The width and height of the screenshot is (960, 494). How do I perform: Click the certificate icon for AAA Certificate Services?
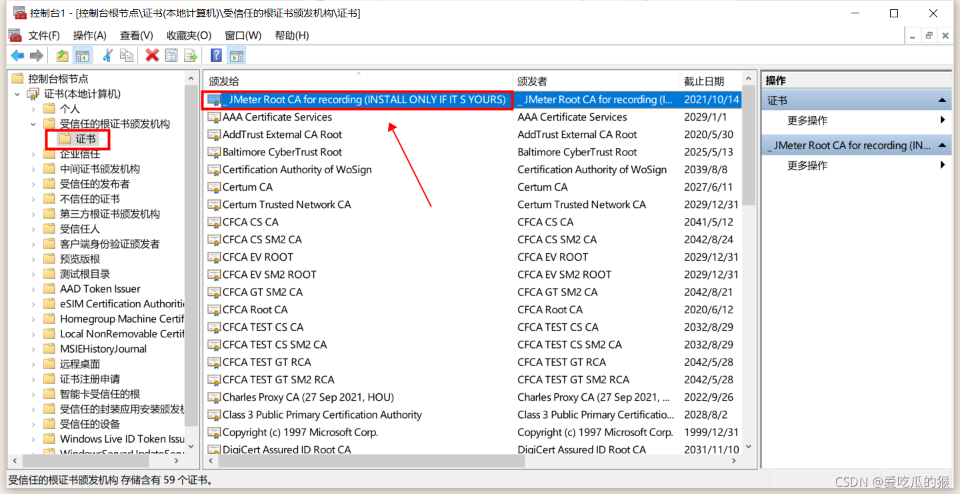coord(214,117)
